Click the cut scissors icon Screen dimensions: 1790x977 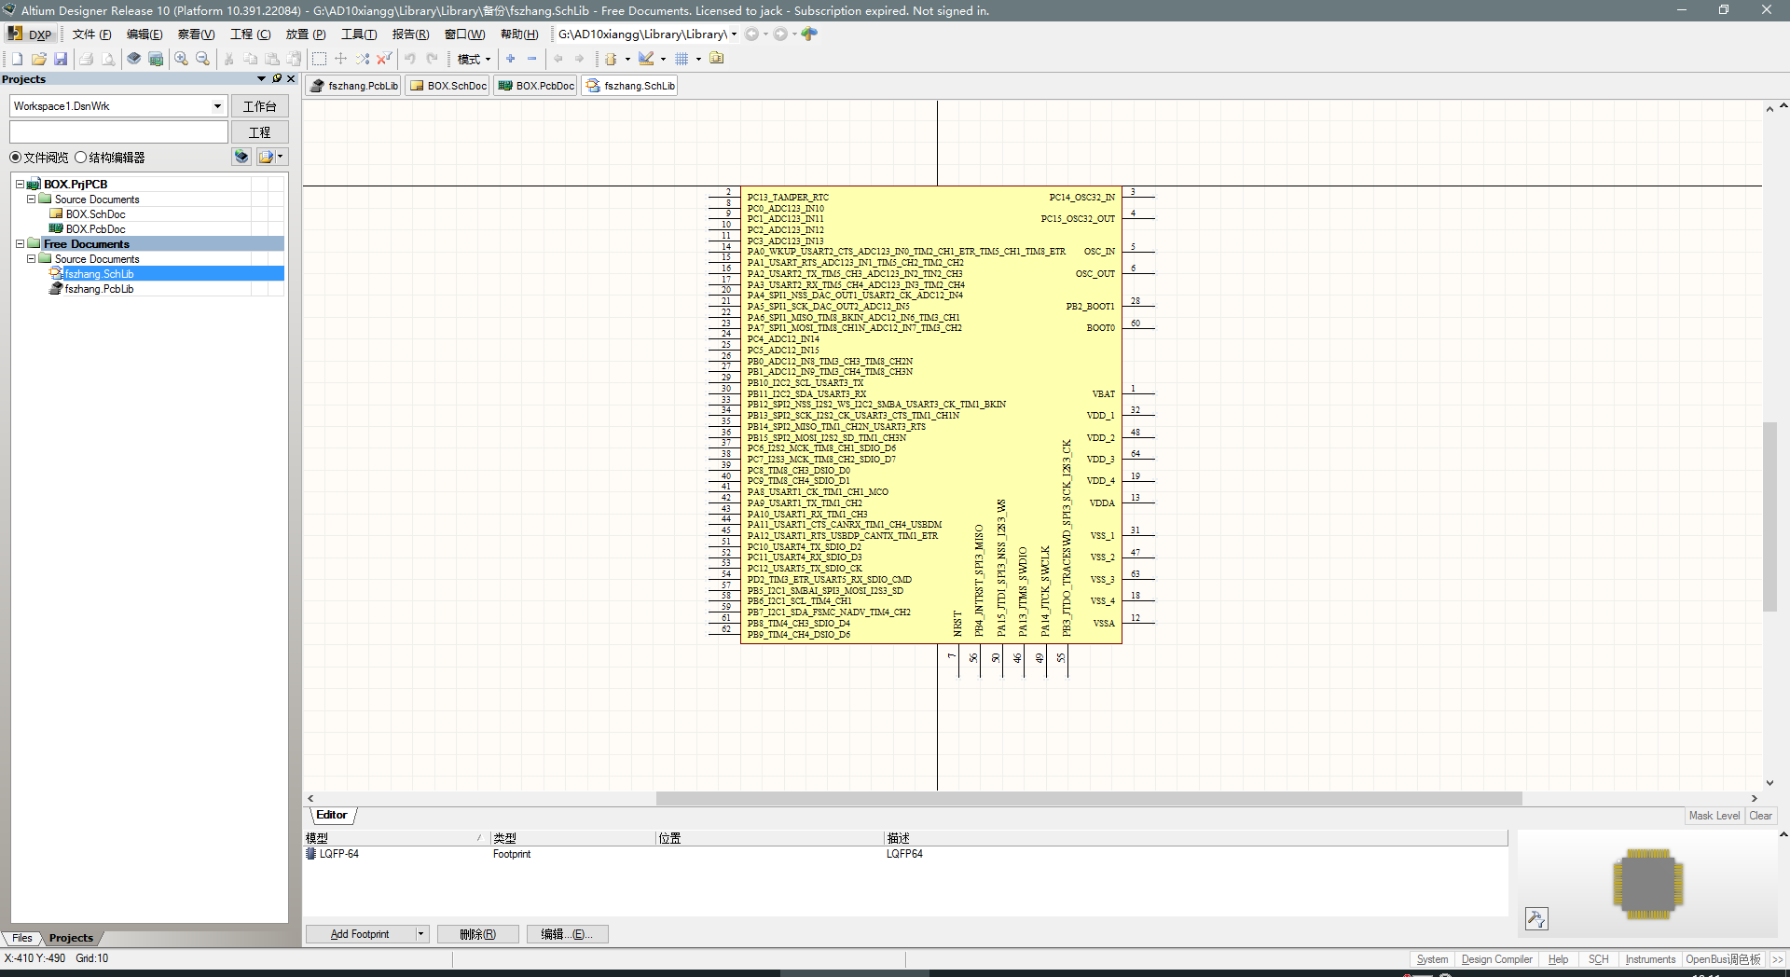[229, 59]
